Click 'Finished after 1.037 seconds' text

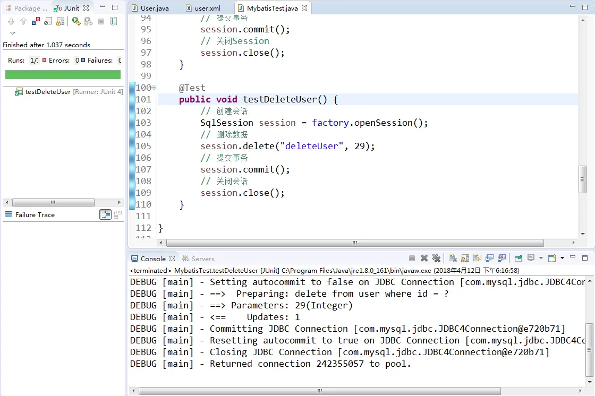pyautogui.click(x=46, y=45)
